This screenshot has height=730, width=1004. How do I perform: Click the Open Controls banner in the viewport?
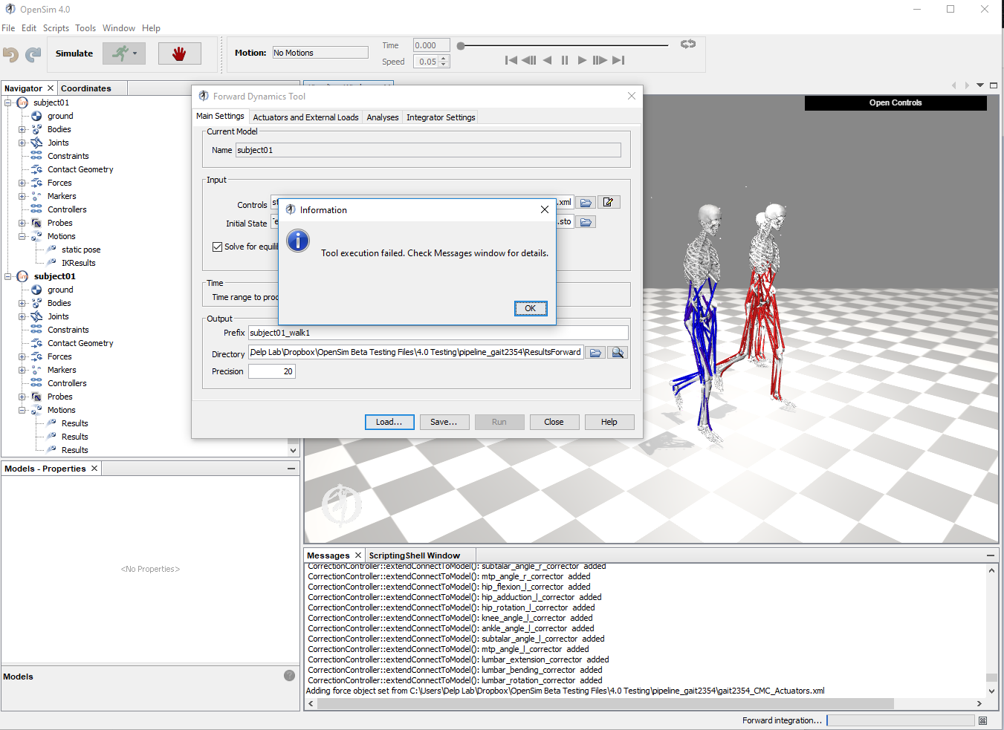tap(894, 102)
